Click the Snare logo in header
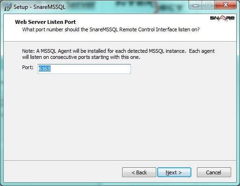 click(222, 18)
